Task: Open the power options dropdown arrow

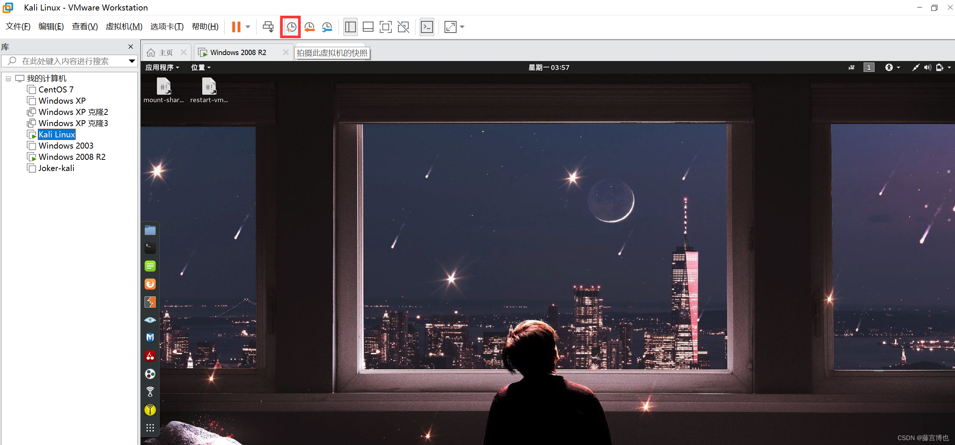Action: click(248, 27)
